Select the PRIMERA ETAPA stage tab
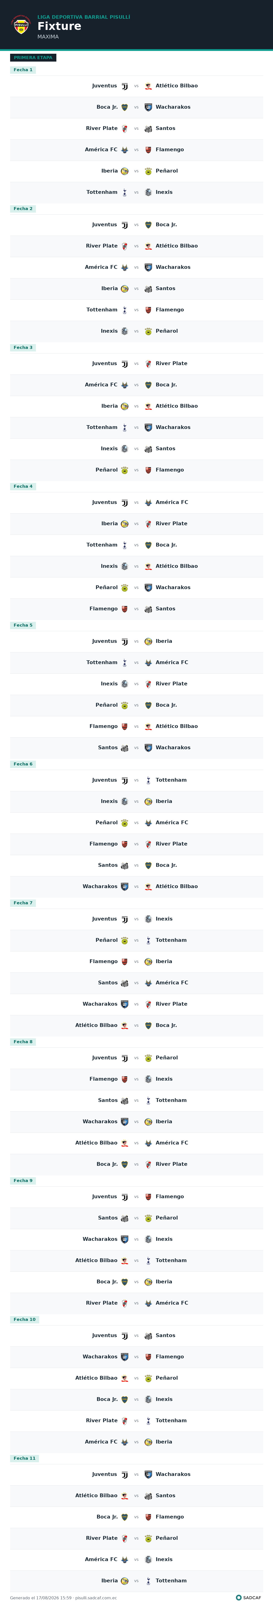 click(33, 58)
